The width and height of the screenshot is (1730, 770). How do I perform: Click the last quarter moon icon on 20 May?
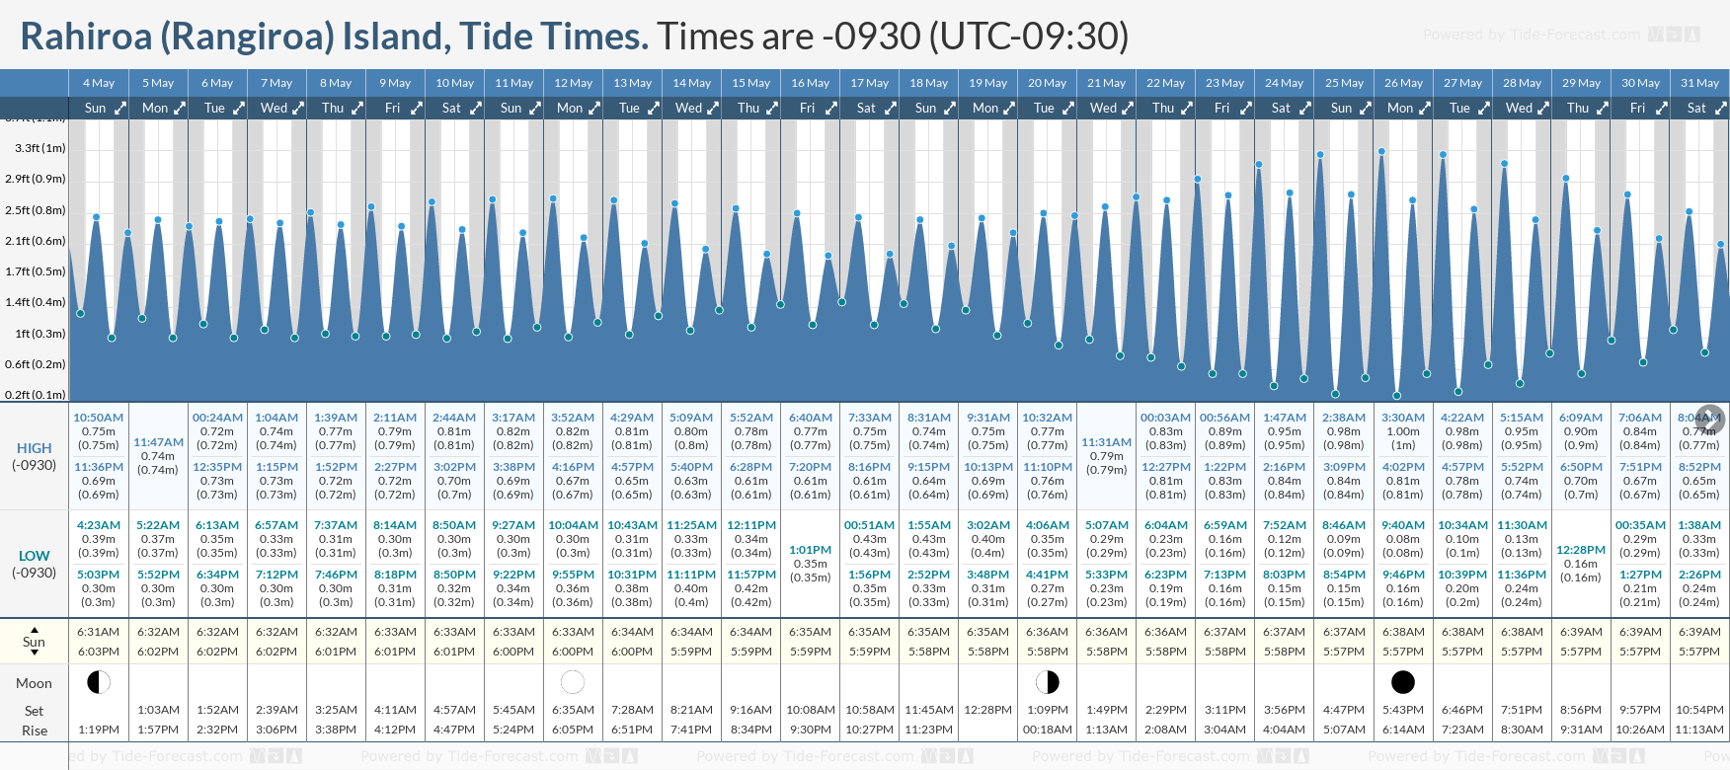tap(1048, 682)
